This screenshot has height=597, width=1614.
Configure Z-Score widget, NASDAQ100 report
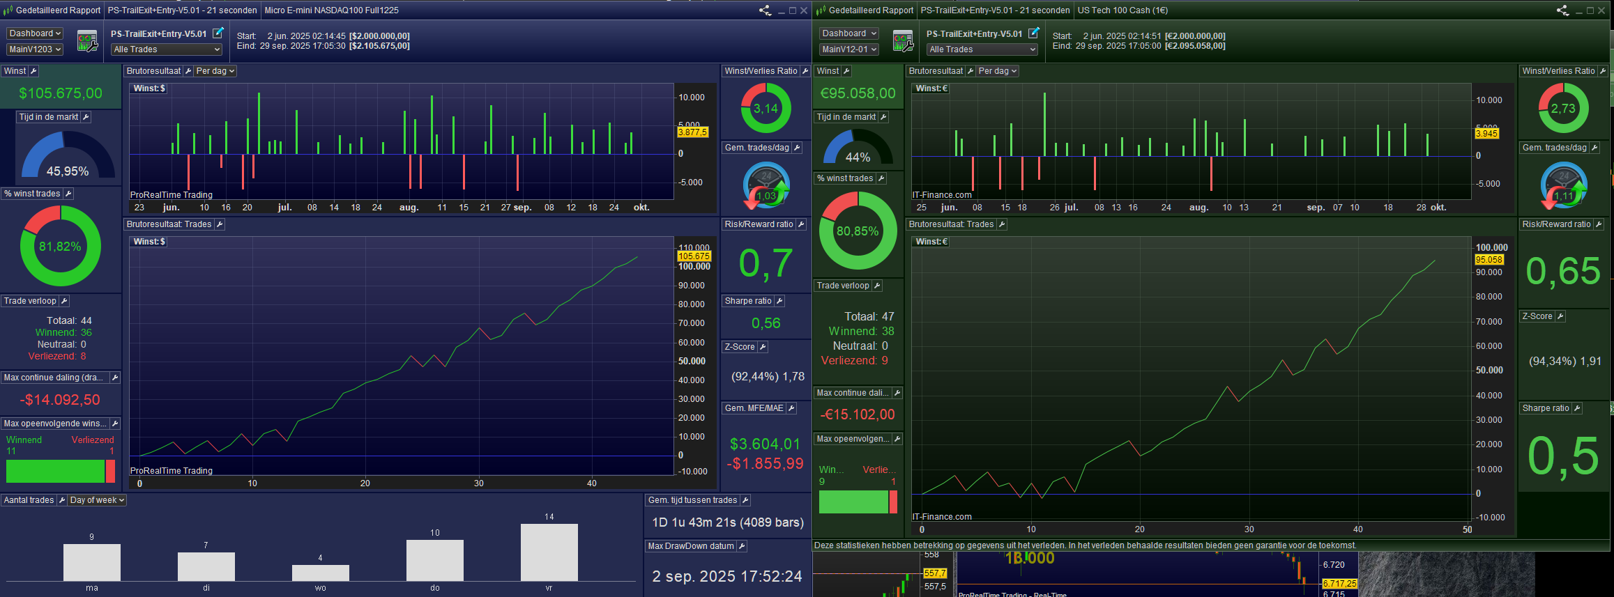(x=763, y=347)
